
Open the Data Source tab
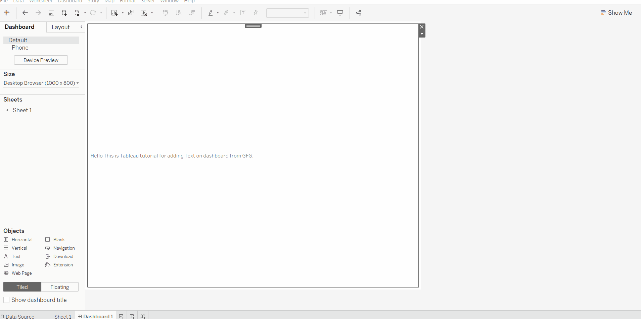click(17, 316)
